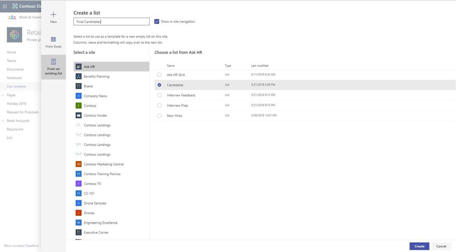The image size is (456, 252).
Task: Collapse the Pages section chevron
Action: [x=3, y=95]
